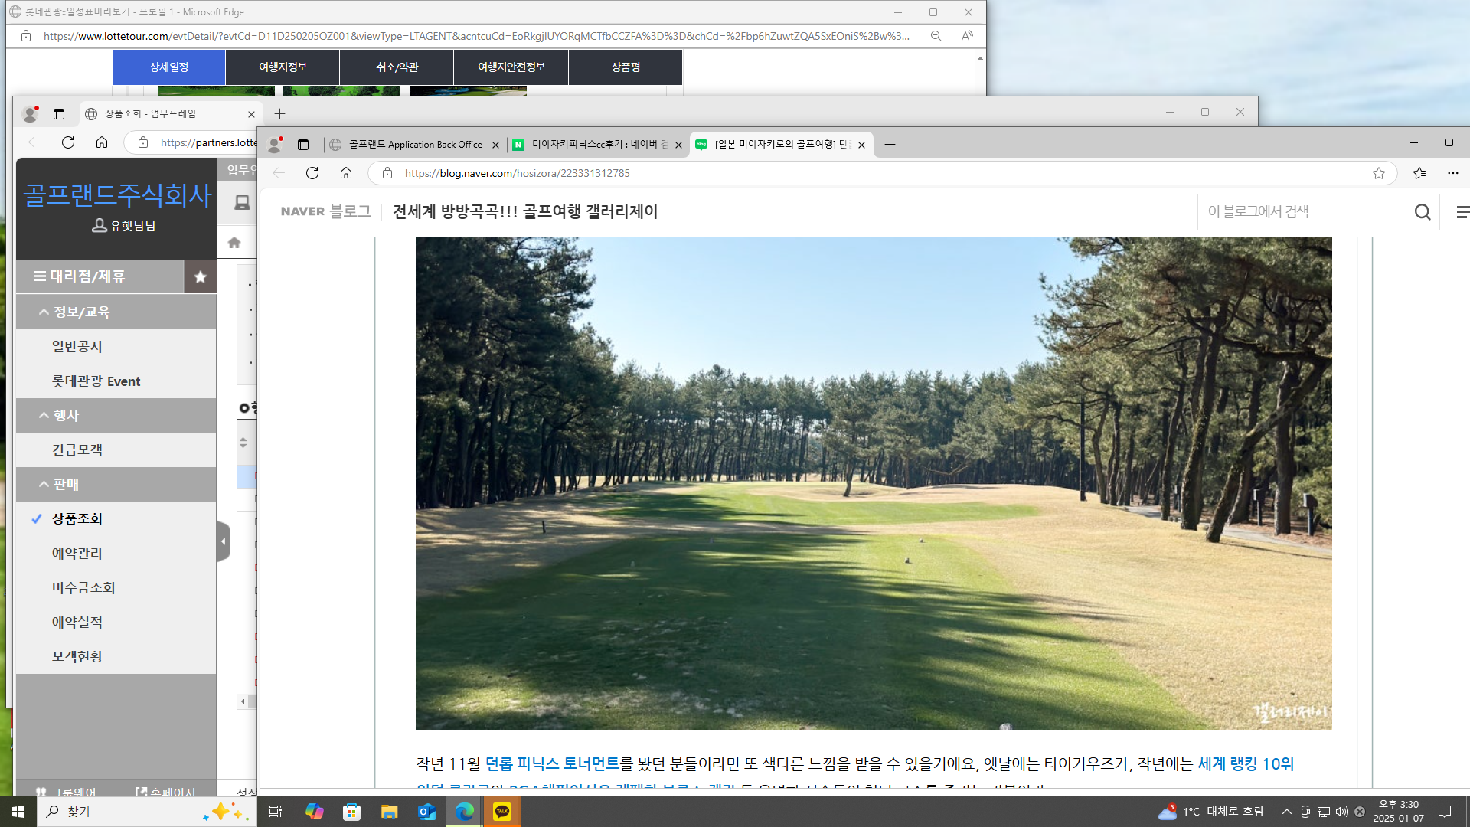Add blog page to favorites star
The image size is (1470, 827).
coord(1379,173)
